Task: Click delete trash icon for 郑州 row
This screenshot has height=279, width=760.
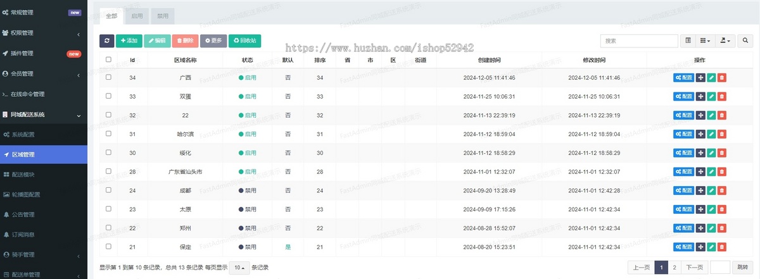Action: pos(722,228)
